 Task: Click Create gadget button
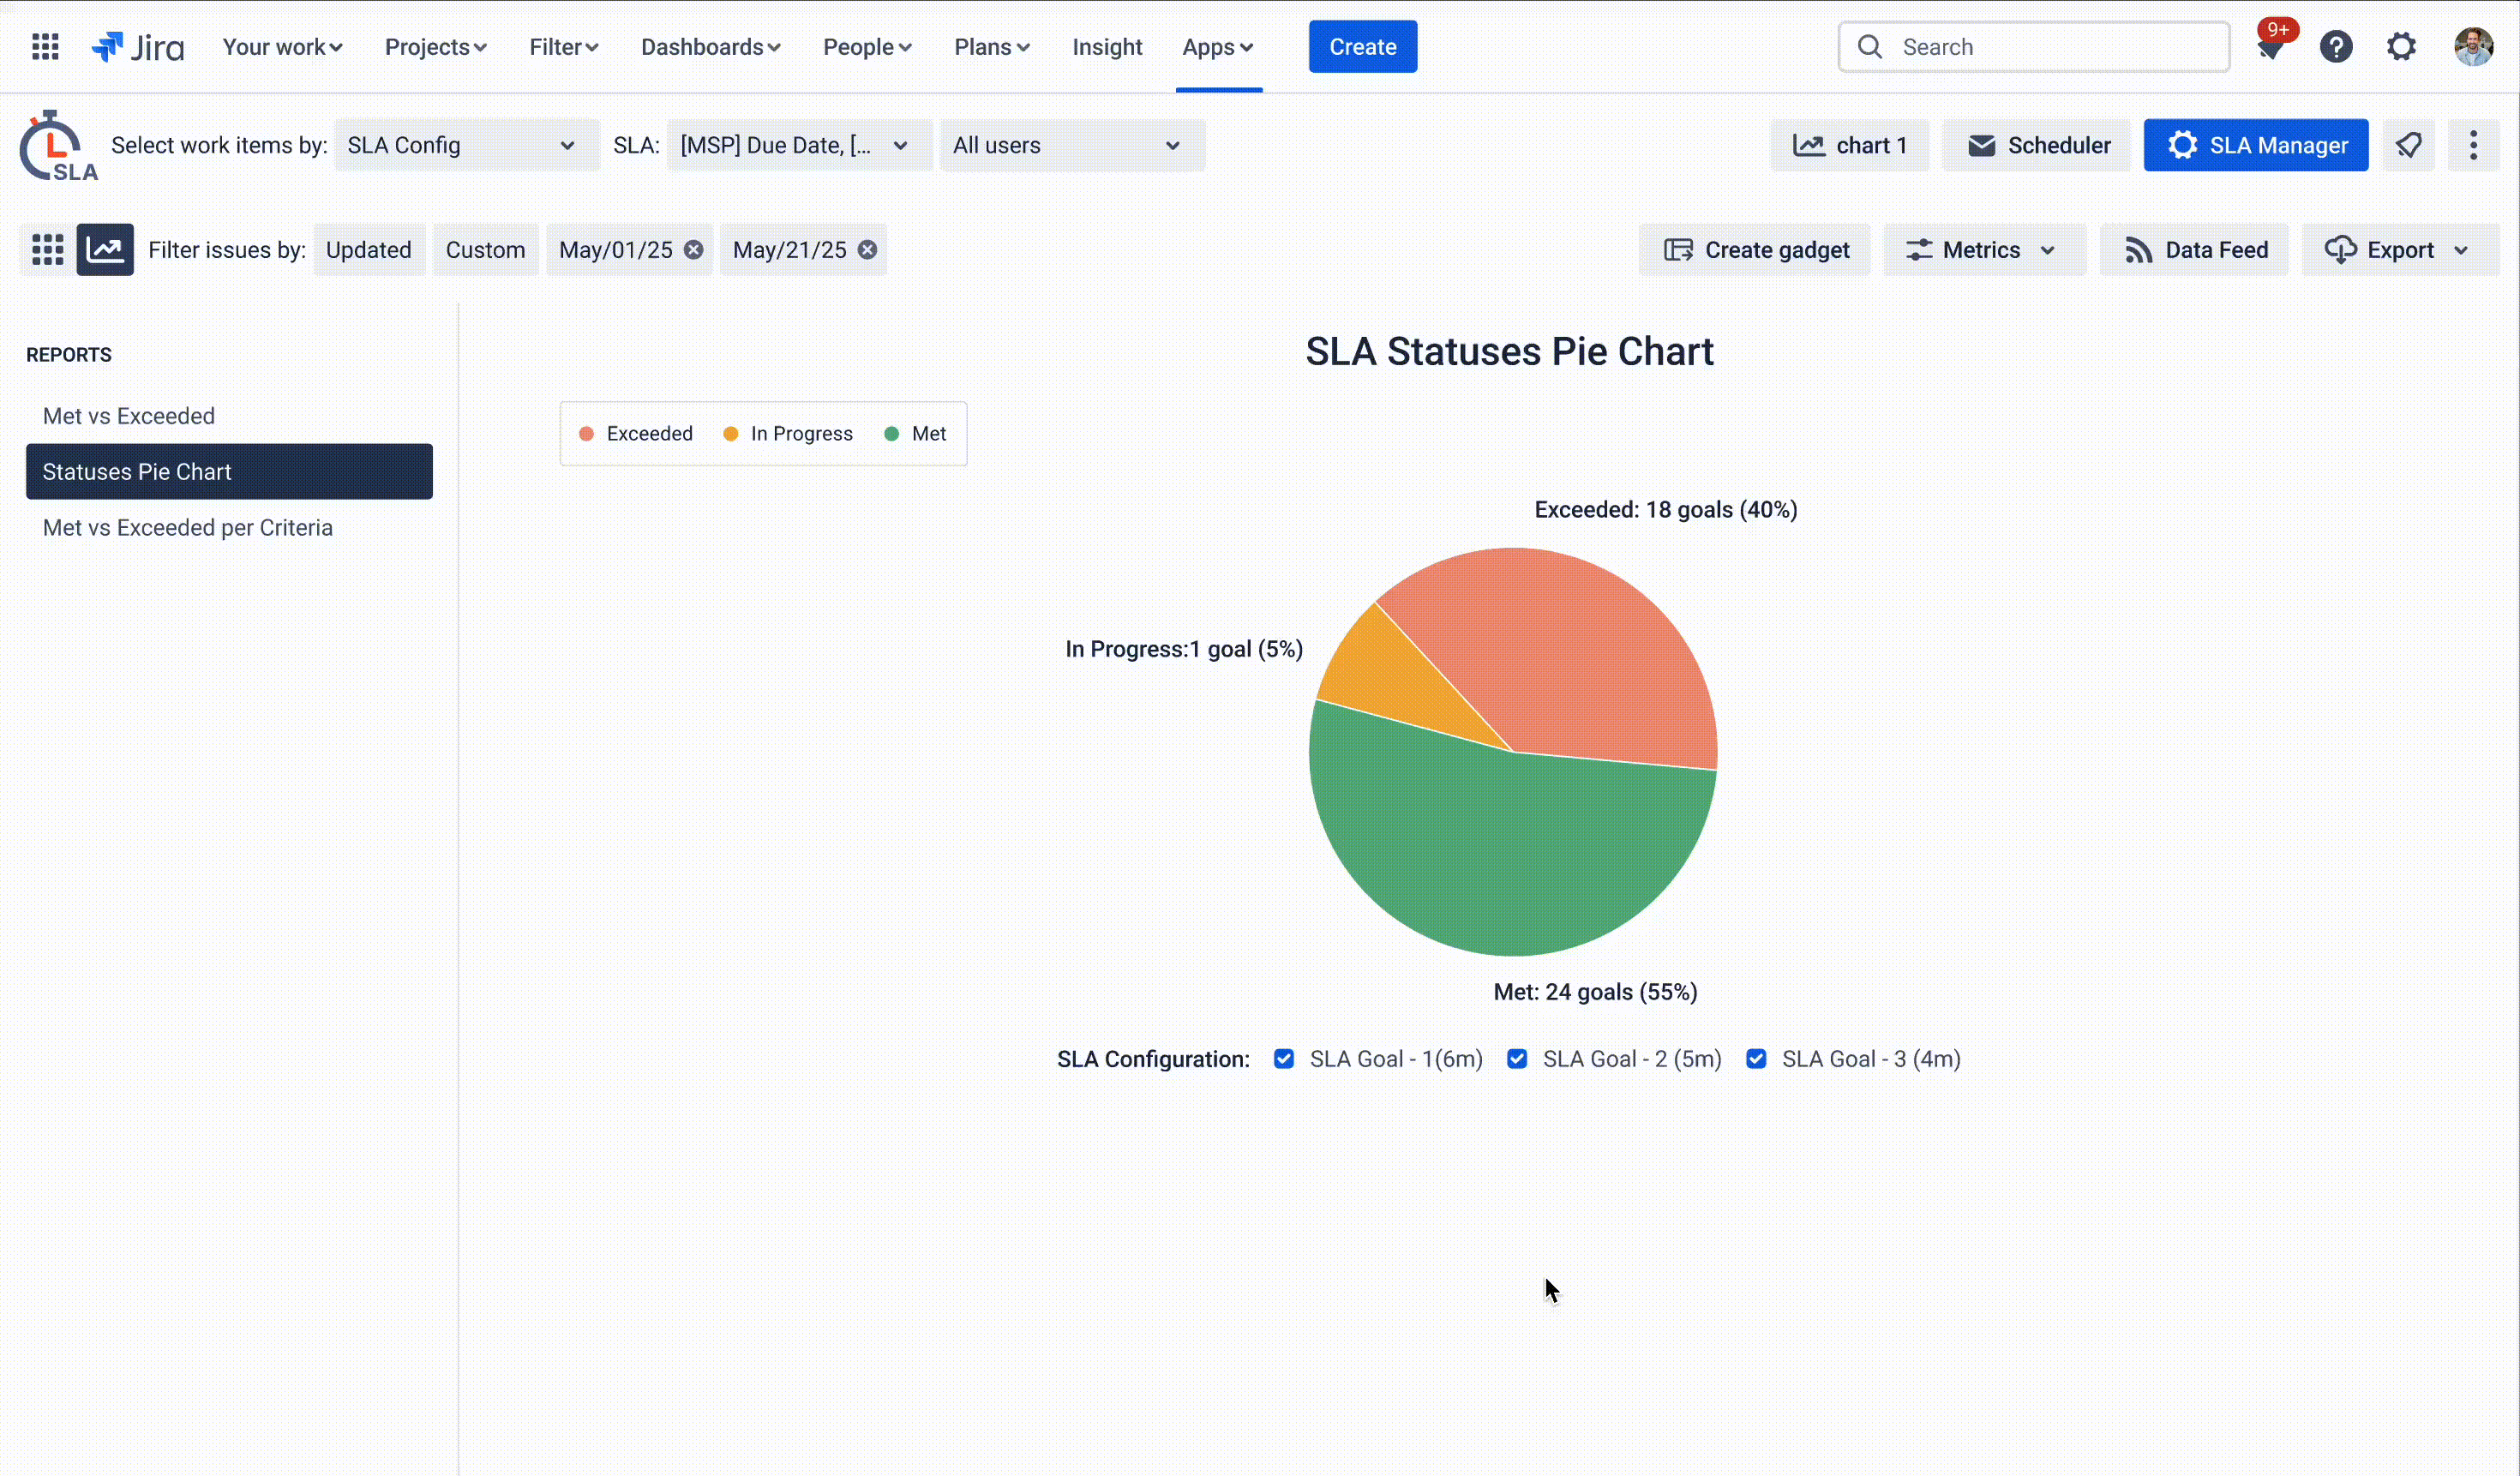(x=1755, y=250)
